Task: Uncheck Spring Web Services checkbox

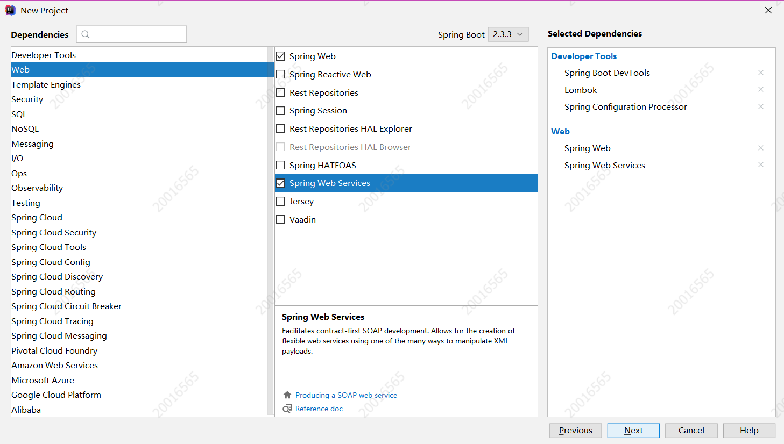Action: [280, 183]
